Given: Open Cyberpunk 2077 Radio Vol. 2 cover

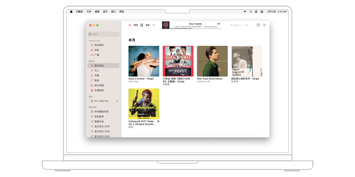Looking at the screenshot, I should 144,104.
